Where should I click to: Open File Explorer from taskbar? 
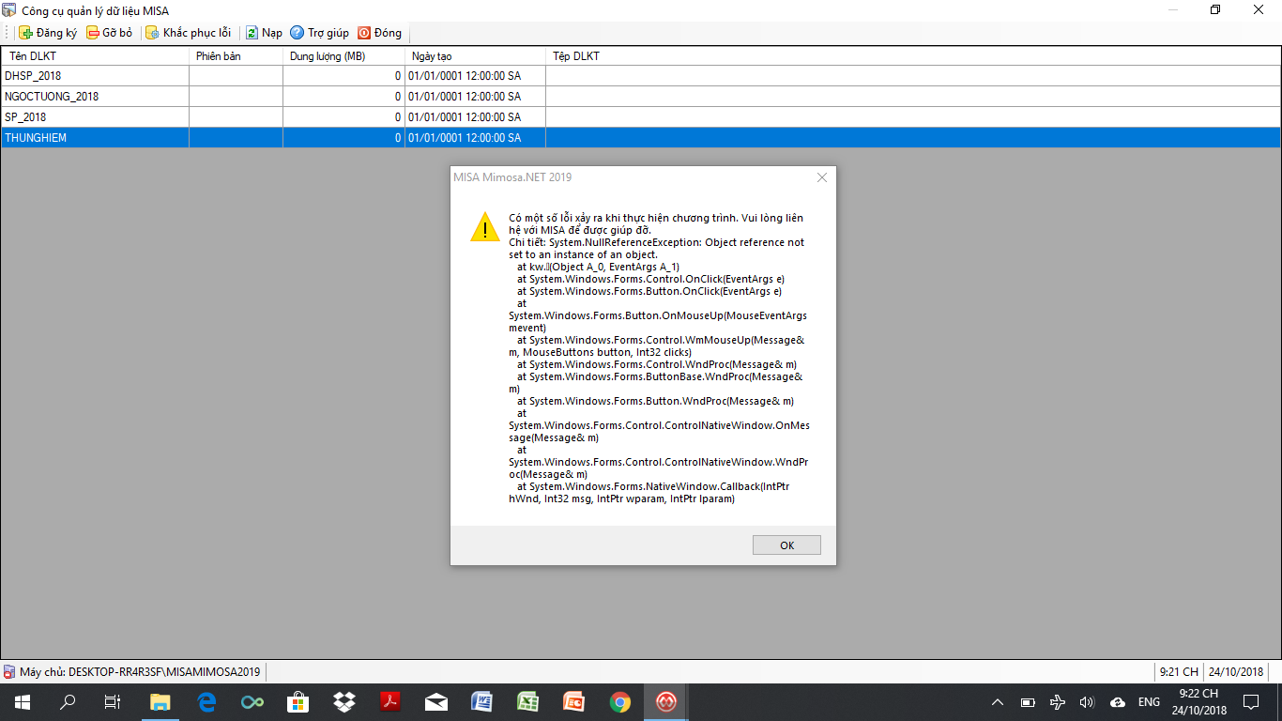click(160, 702)
